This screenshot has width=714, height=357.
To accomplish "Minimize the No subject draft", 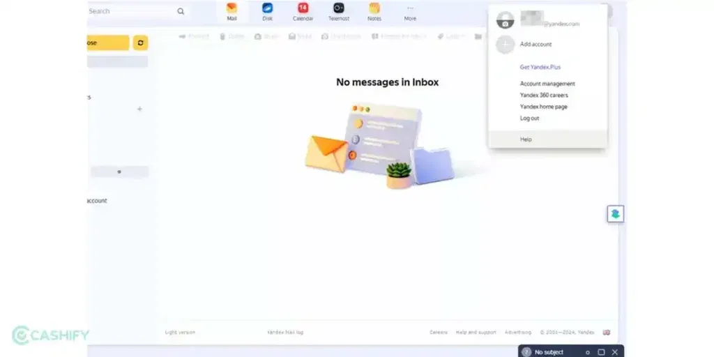I will (x=587, y=352).
